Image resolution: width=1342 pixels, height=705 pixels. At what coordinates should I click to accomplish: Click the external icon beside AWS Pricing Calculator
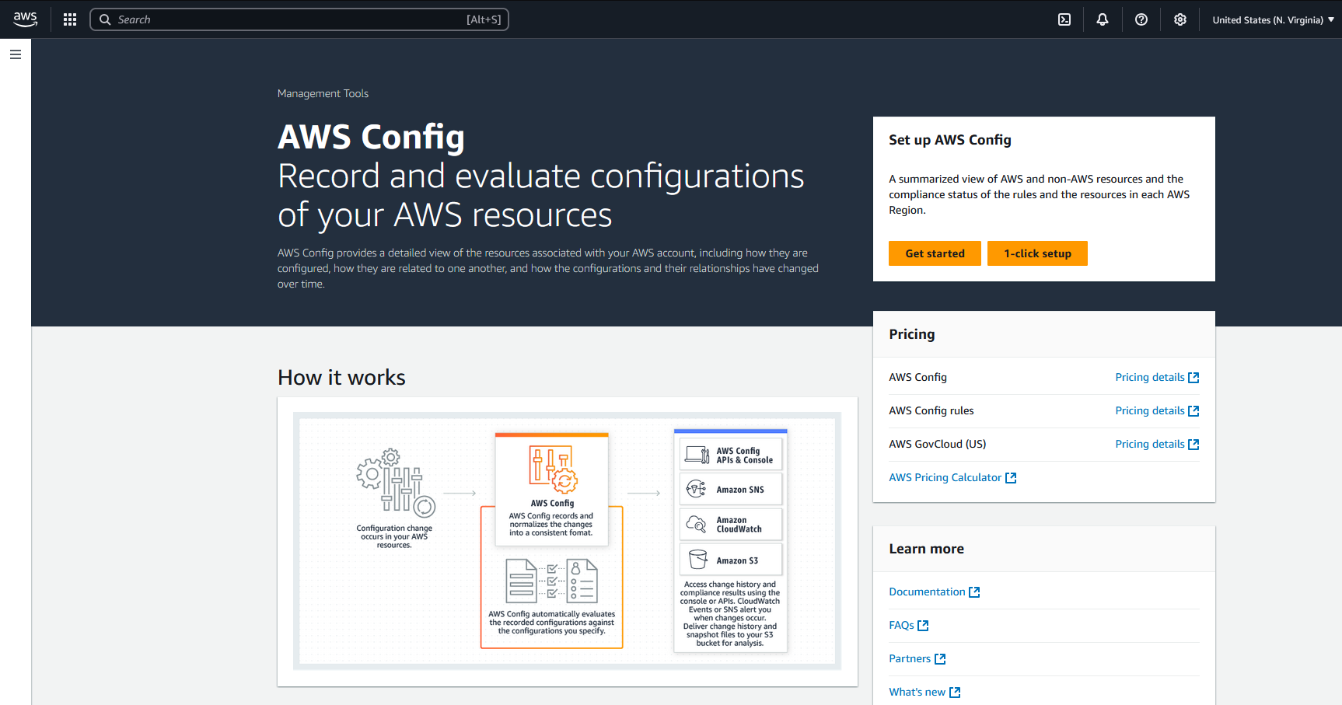(1011, 478)
